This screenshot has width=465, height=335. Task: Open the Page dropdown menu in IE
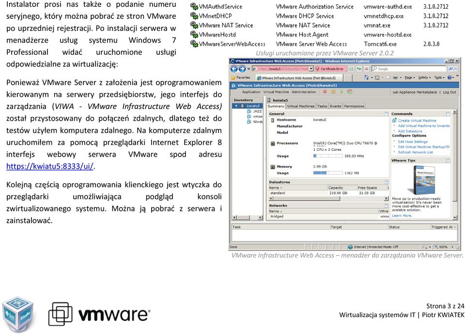pos(410,78)
